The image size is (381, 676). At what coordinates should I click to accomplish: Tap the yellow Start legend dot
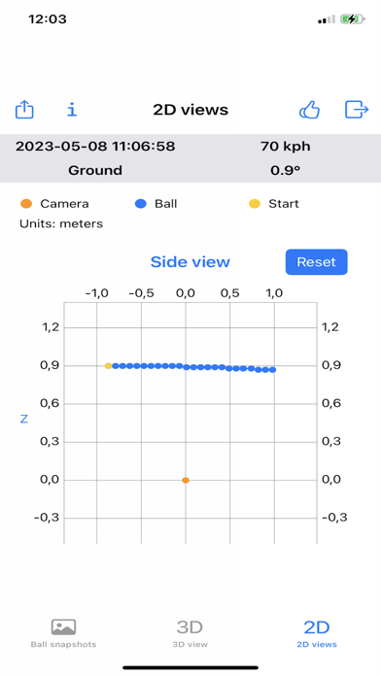pos(255,204)
